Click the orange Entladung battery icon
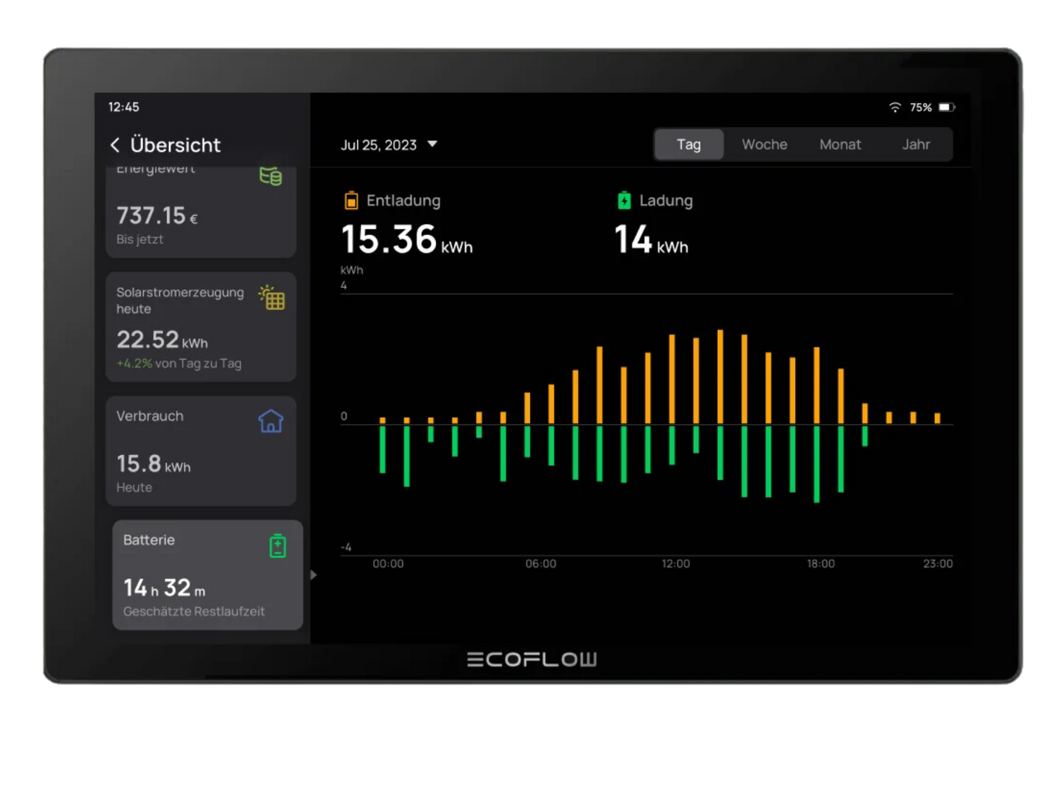 (x=351, y=200)
